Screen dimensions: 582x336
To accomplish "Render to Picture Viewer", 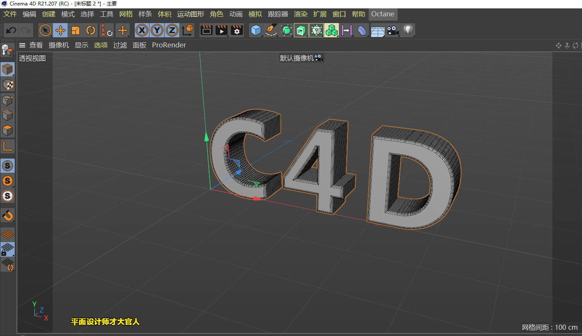I will tap(222, 30).
